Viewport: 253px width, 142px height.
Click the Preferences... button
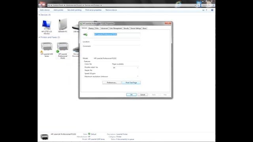[112, 82]
